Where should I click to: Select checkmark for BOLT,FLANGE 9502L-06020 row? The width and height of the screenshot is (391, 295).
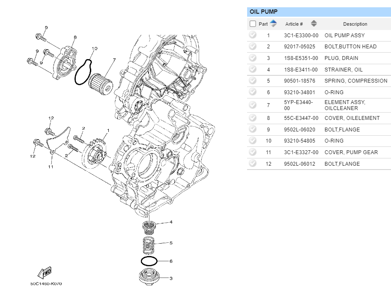[253, 129]
